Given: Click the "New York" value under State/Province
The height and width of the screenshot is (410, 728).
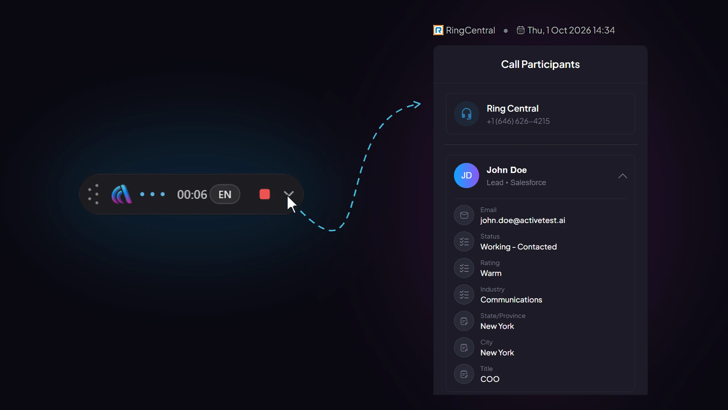Looking at the screenshot, I should click(x=497, y=326).
